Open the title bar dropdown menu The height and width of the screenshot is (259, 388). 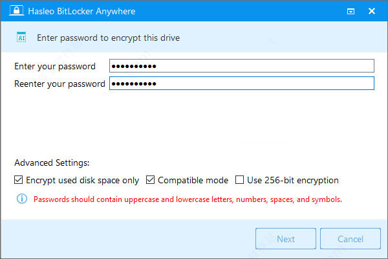[x=350, y=12]
